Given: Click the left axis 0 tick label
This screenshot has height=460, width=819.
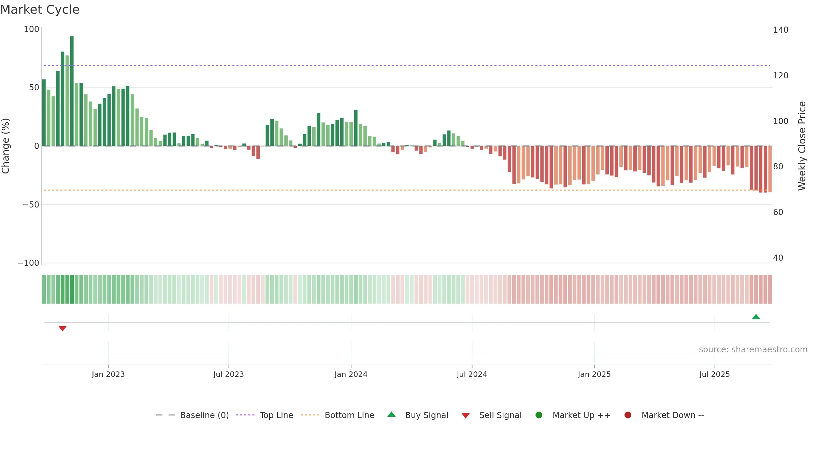Looking at the screenshot, I should pyautogui.click(x=37, y=146).
